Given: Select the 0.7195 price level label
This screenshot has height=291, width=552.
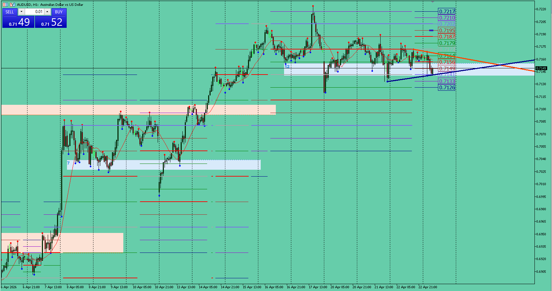Looking at the screenshot, I should coord(447,30).
